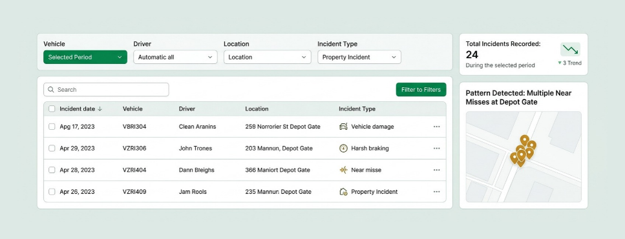Click the Vehicle damage icon

click(343, 127)
